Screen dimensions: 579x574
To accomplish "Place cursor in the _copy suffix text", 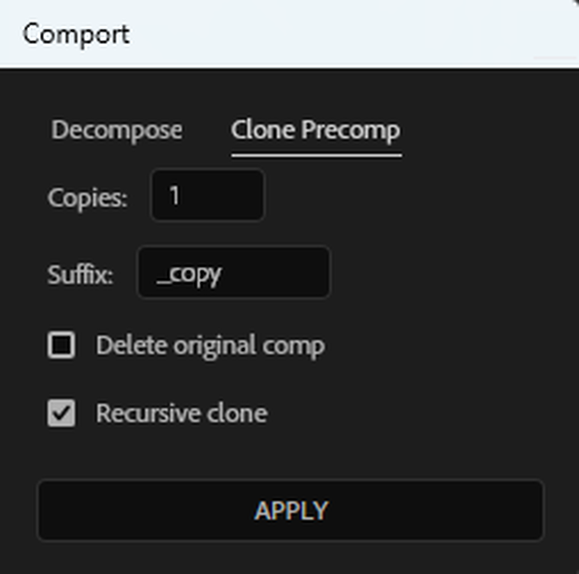I will [189, 274].
